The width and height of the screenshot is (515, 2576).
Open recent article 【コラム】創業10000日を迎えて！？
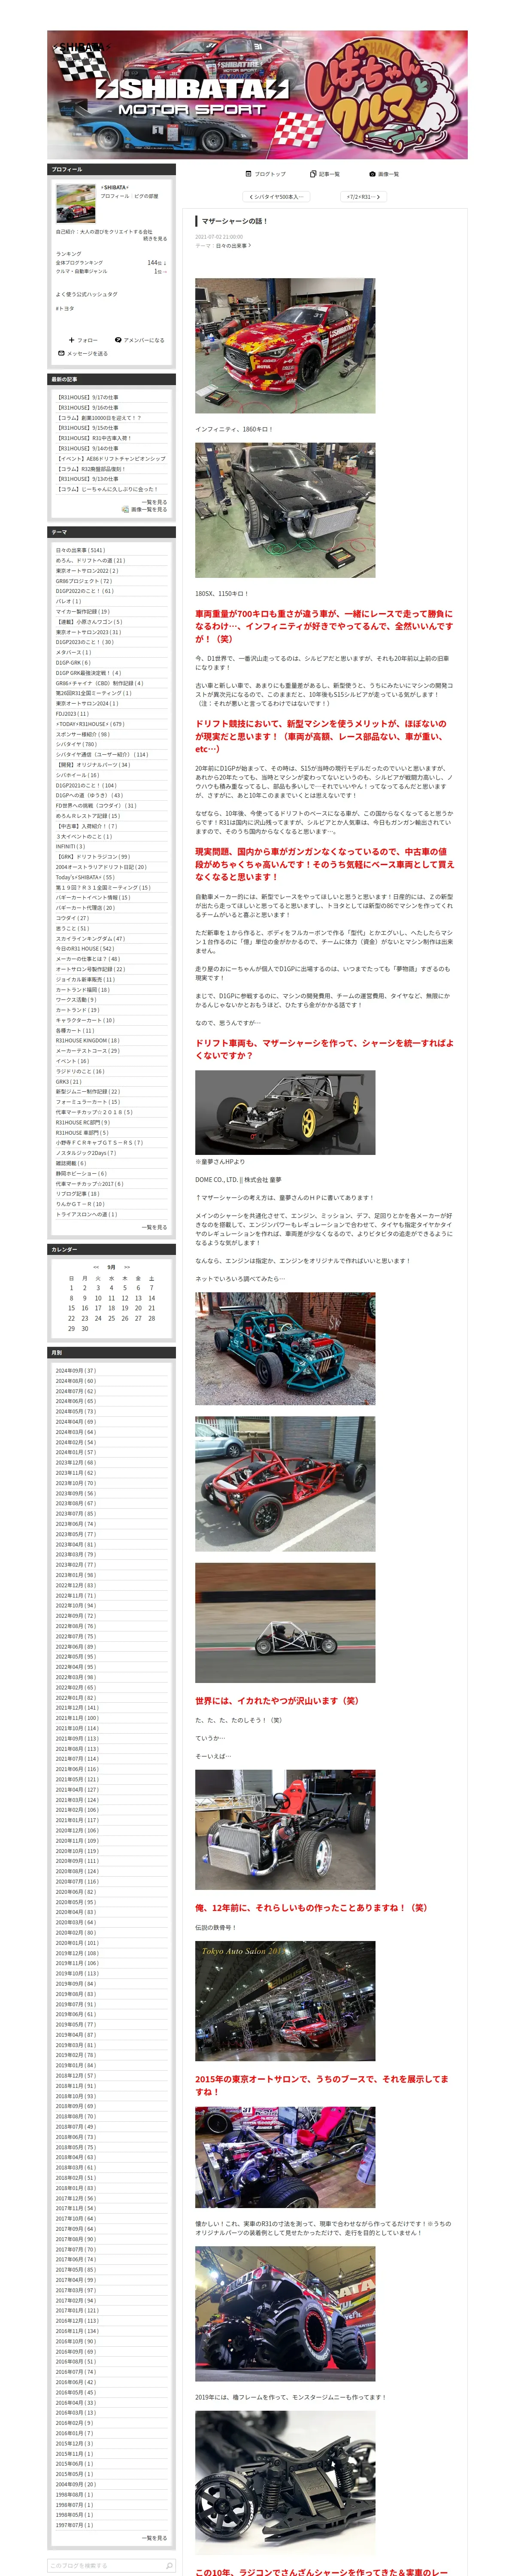(x=99, y=418)
